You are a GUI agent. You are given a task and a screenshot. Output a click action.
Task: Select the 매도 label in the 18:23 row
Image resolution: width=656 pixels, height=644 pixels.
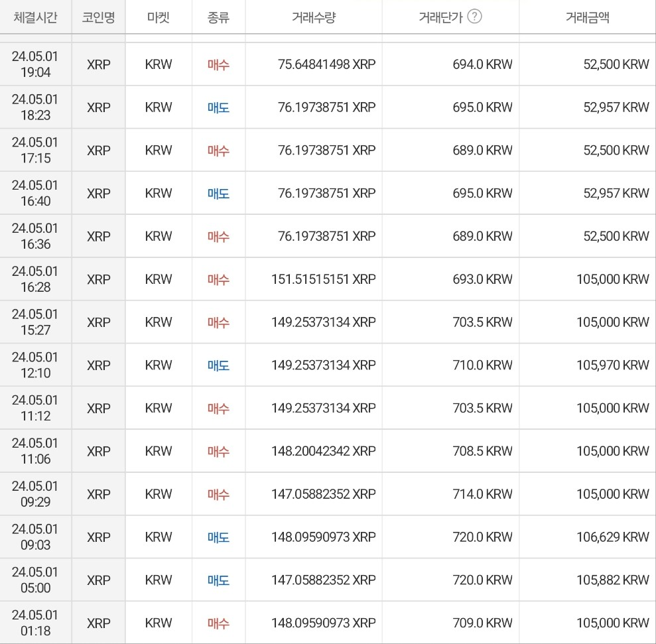pos(218,107)
